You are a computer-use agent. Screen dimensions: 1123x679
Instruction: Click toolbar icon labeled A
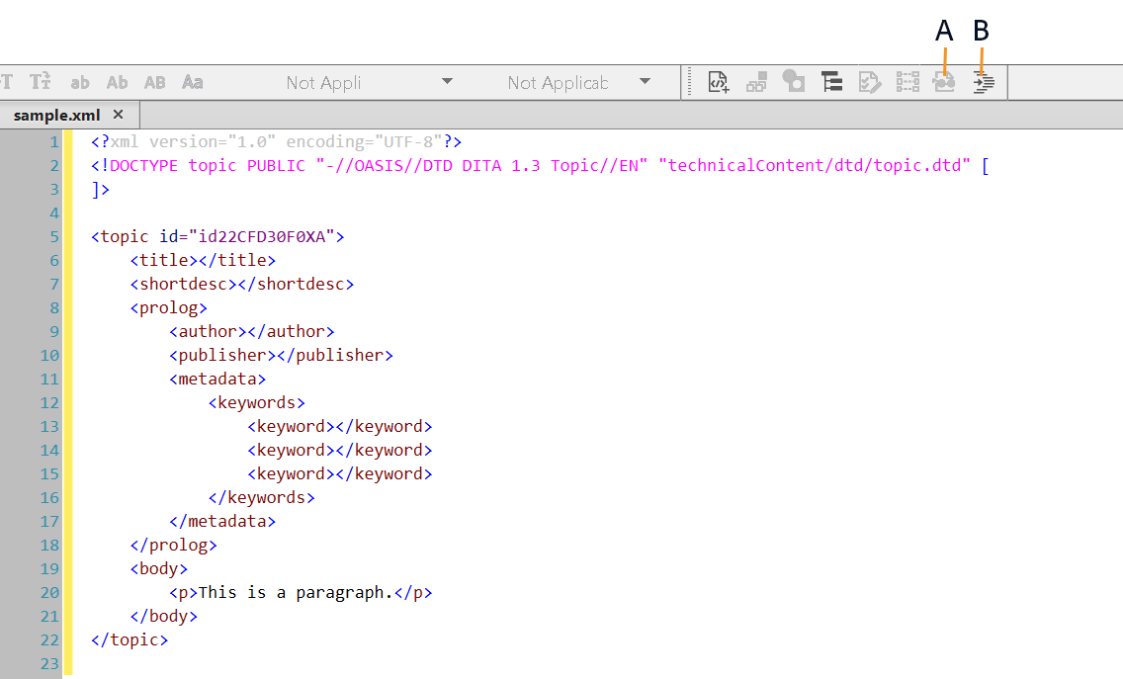pos(944,84)
